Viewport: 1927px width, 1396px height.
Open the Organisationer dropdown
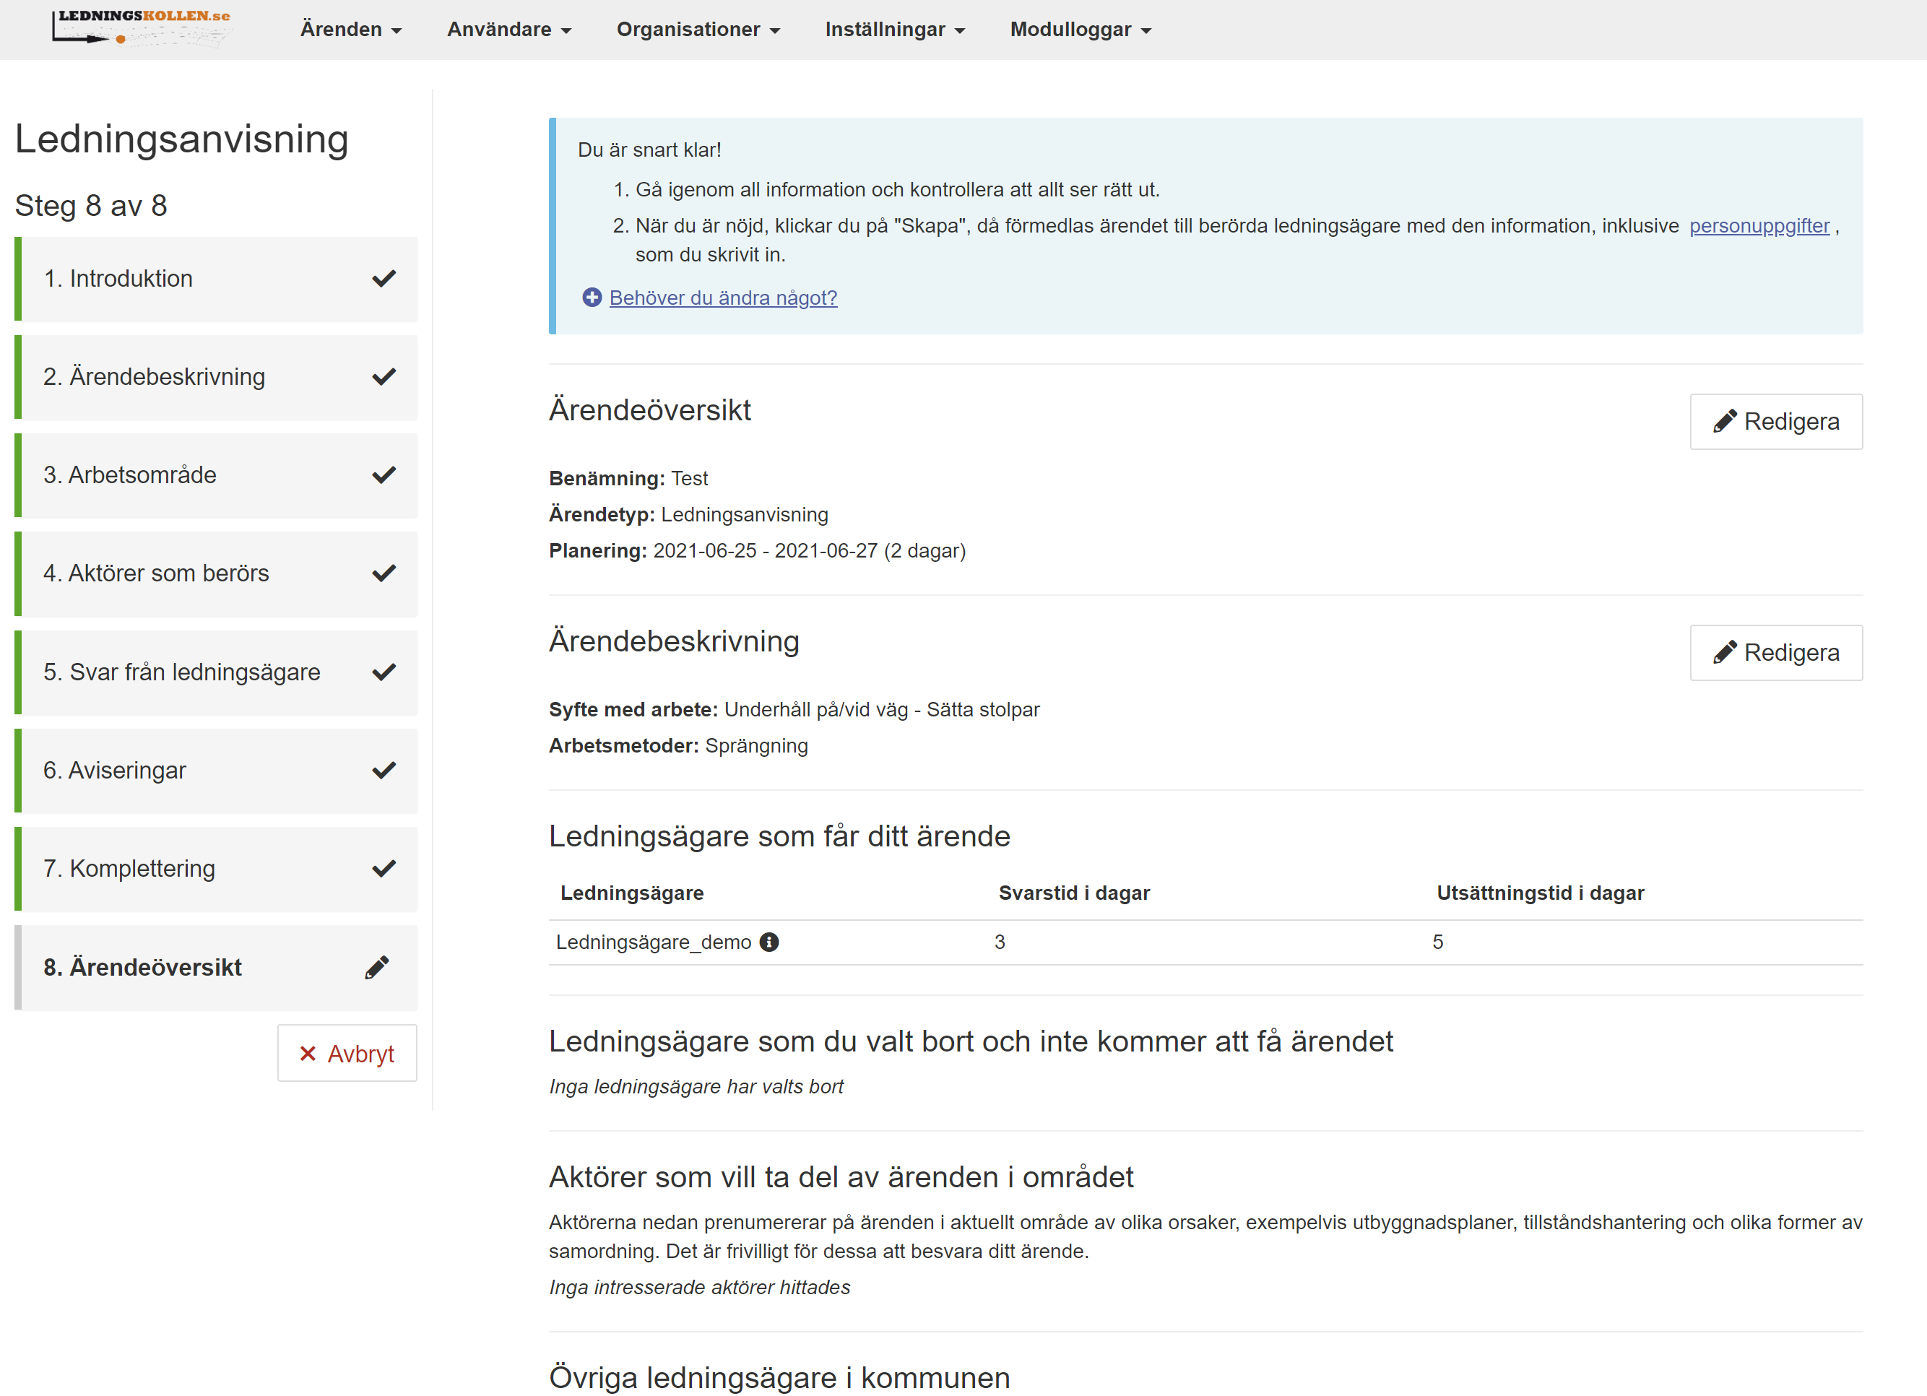coord(698,29)
